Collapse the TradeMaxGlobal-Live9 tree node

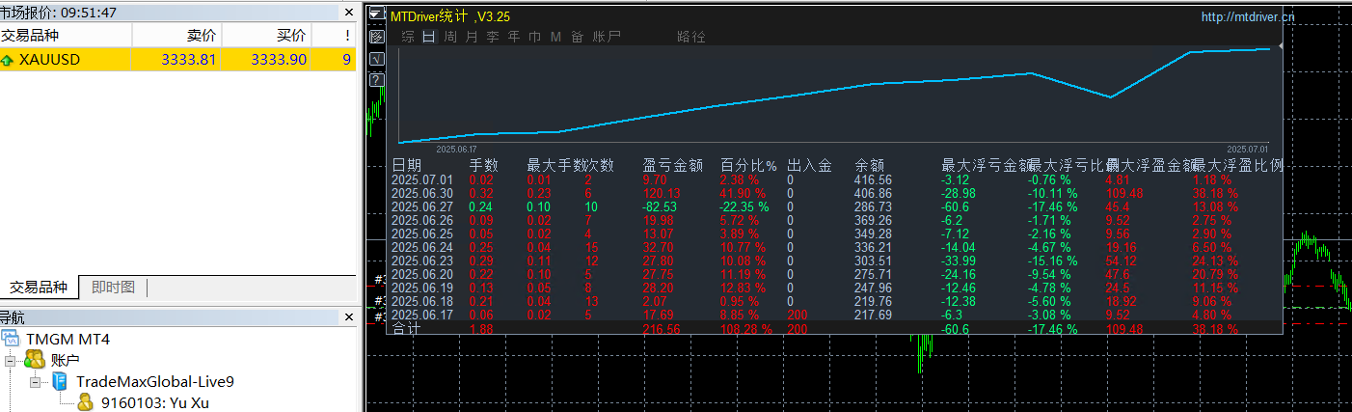pos(36,381)
